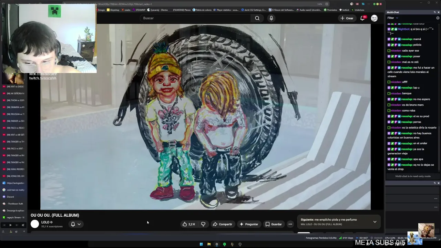The width and height of the screenshot is (441, 248).
Task: Select the Discord sidebar tab
Action: 13,197
